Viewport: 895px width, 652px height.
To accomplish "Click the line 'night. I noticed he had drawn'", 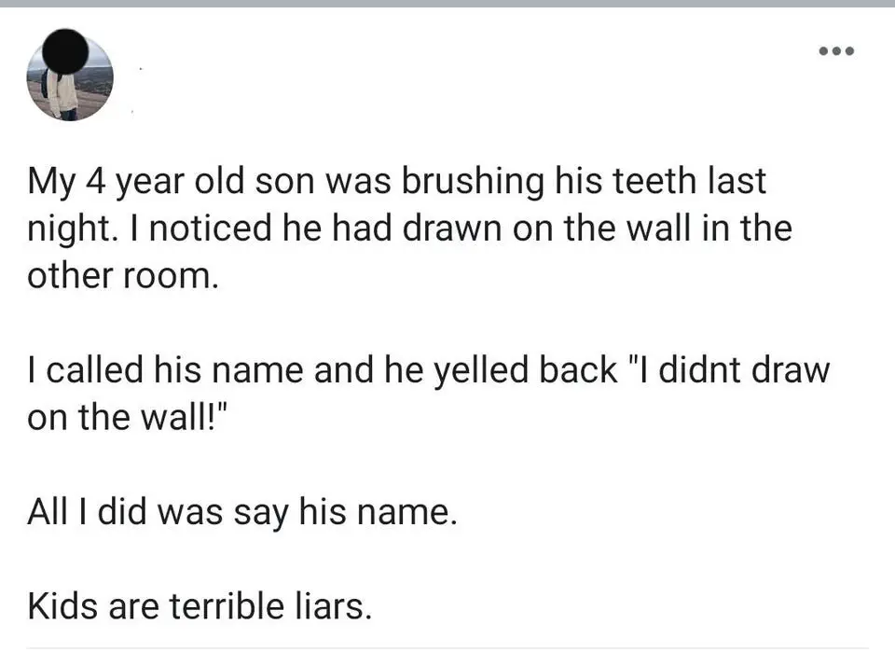I will pyautogui.click(x=409, y=229).
